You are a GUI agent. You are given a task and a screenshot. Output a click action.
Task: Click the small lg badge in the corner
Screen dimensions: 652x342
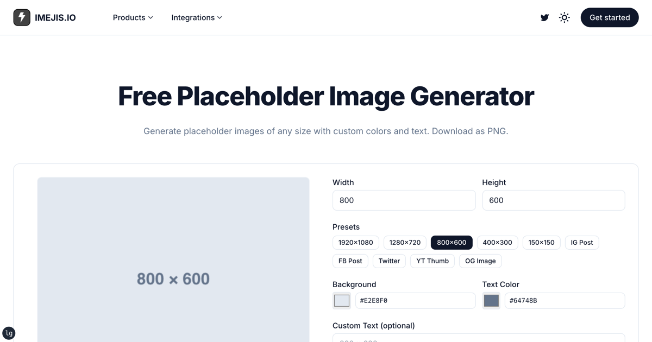click(x=9, y=333)
